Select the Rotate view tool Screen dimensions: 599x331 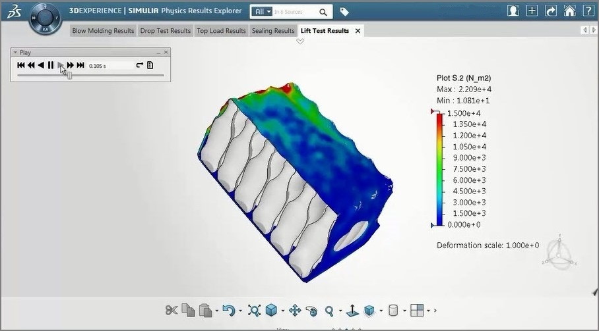312,310
